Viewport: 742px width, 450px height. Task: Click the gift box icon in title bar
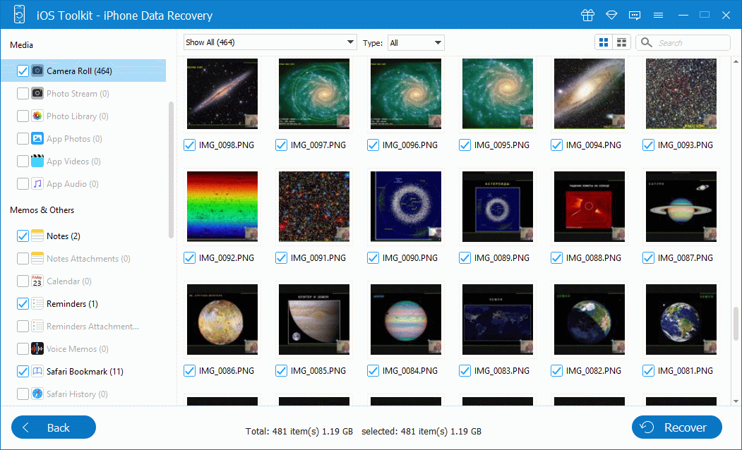587,15
